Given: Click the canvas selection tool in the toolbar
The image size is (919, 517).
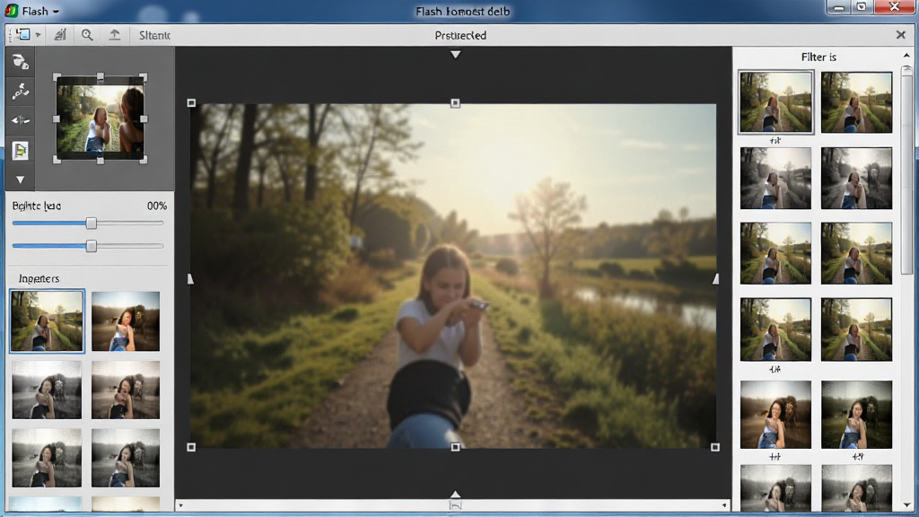Looking at the screenshot, I should (x=23, y=35).
